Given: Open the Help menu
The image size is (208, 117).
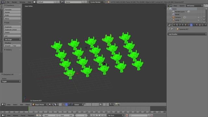Looking at the screenshot, I should click(29, 2).
